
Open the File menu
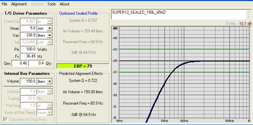click(x=4, y=4)
